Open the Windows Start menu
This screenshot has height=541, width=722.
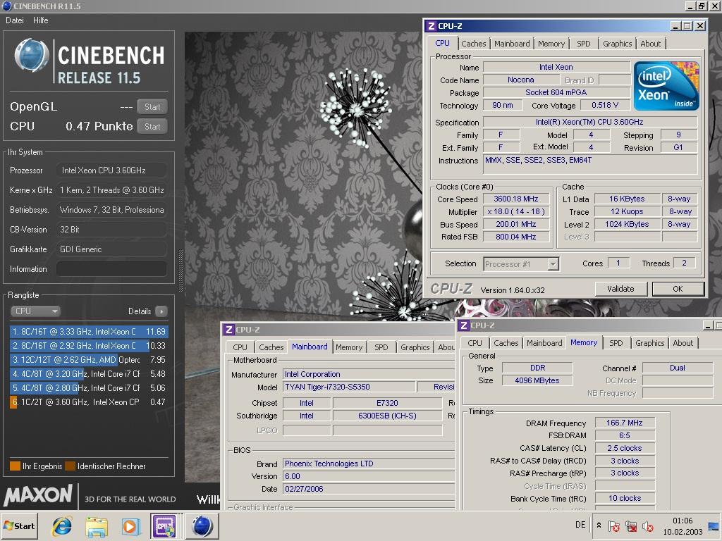point(19,526)
